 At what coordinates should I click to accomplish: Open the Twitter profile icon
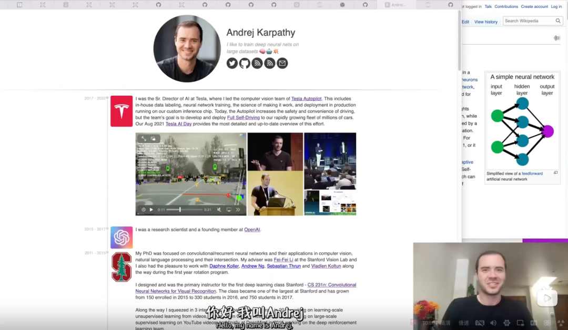click(x=232, y=64)
